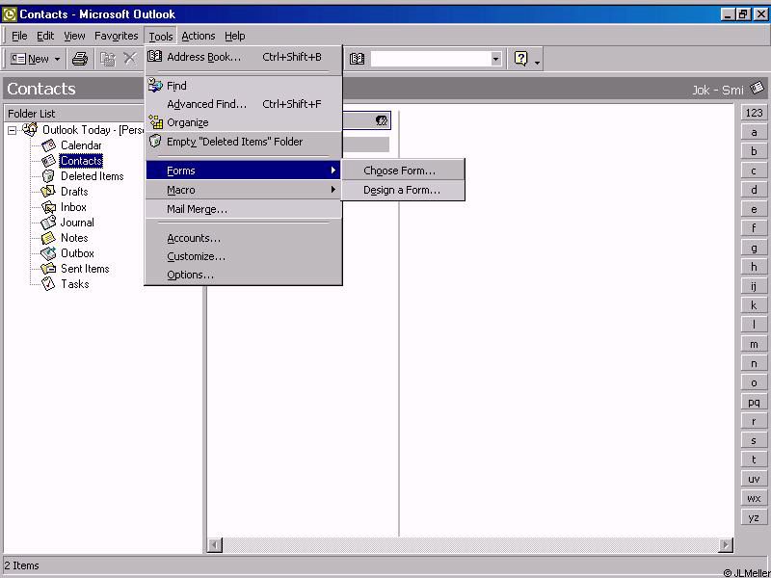Open the Favorites menu

[116, 36]
